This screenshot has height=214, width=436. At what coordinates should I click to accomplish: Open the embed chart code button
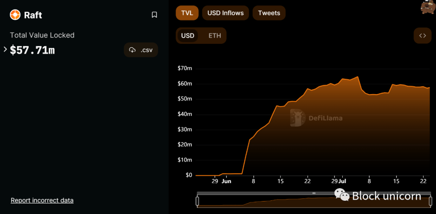tap(422, 35)
